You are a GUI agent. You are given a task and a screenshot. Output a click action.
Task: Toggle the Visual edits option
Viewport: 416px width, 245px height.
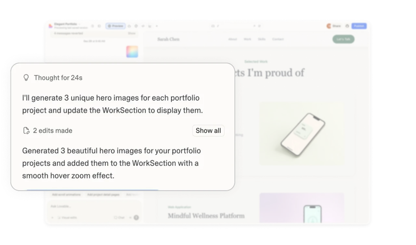[68, 218]
